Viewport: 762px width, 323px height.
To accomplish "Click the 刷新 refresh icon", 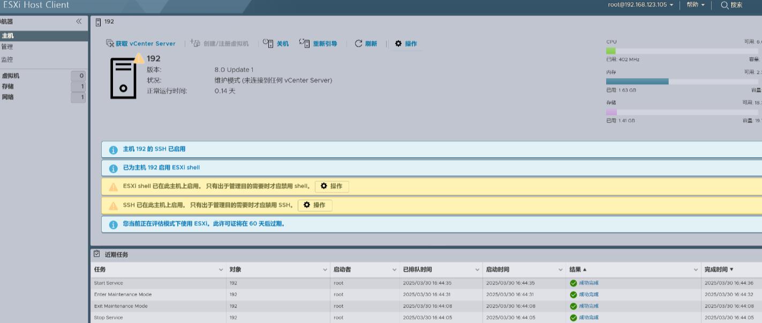I will click(359, 44).
